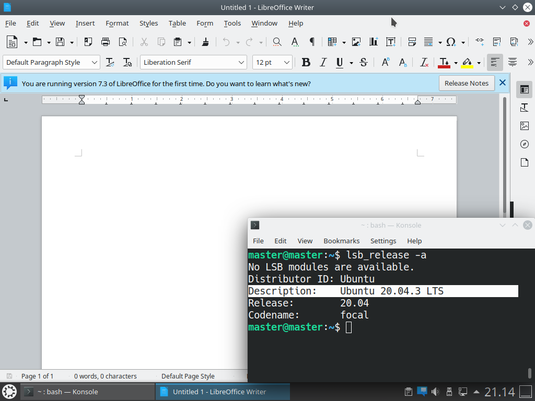Open Font Color palette arrow
This screenshot has height=401, width=535.
pyautogui.click(x=456, y=63)
